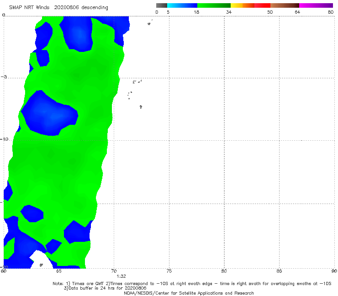Click the '90' longitude axis label
The image size is (338, 296).
click(x=334, y=271)
